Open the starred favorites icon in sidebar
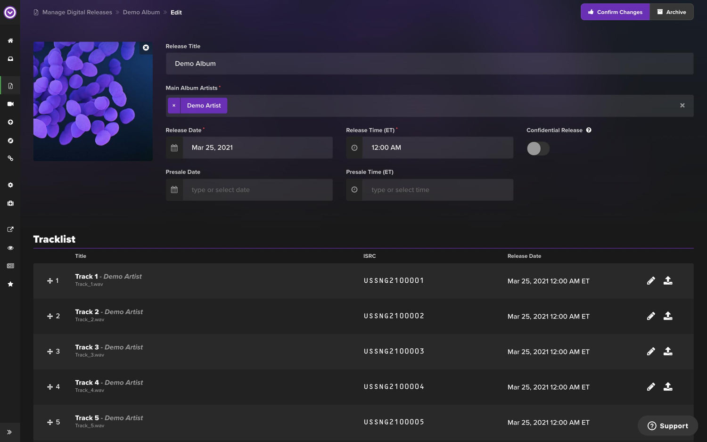 click(10, 284)
